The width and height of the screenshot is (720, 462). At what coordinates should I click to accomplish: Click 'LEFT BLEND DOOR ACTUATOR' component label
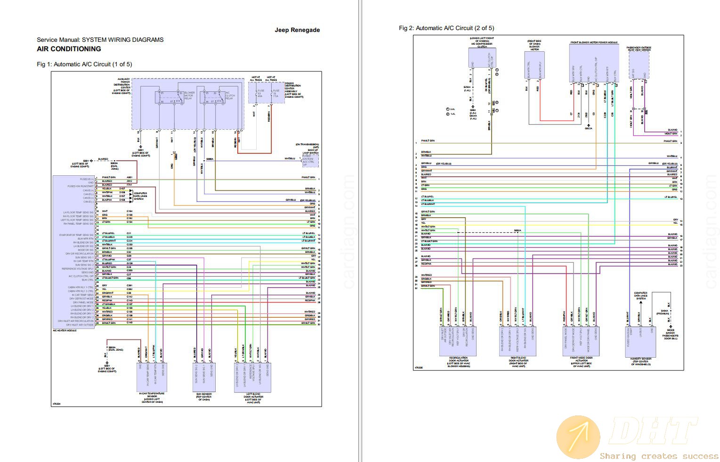pyautogui.click(x=253, y=398)
